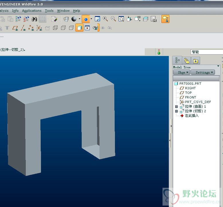The height and width of the screenshot is (207, 223).
Task: Click the traffic light regeneration status icon
Action: tap(159, 52)
